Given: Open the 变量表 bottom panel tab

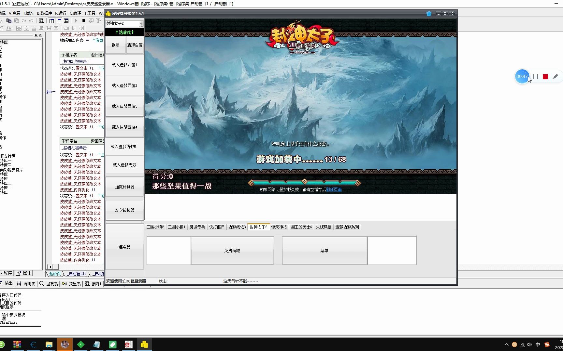Looking at the screenshot, I should click(x=71, y=284).
